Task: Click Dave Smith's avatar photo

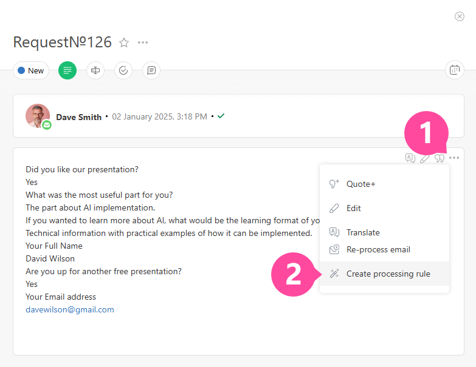Action: pyautogui.click(x=38, y=115)
